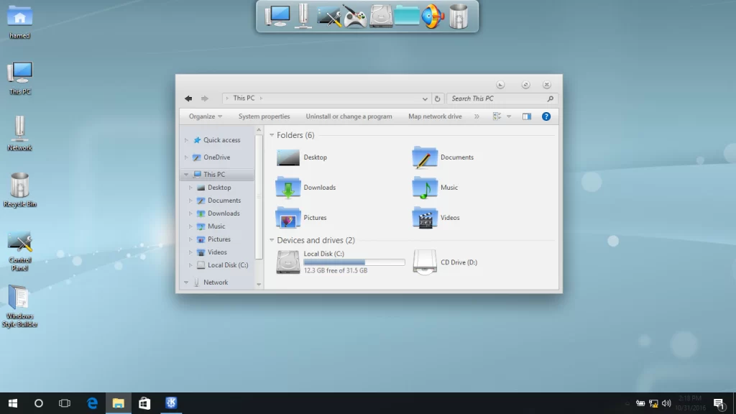
Task: Open the Organize menu
Action: pos(205,116)
